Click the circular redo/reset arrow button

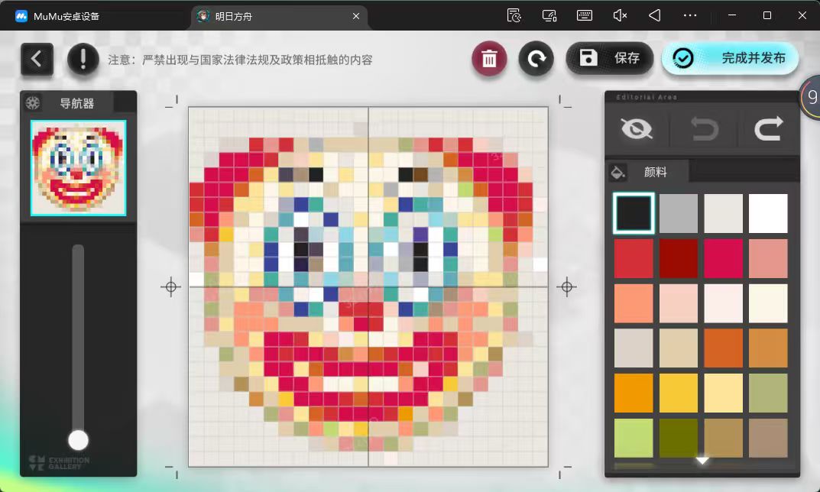click(536, 59)
